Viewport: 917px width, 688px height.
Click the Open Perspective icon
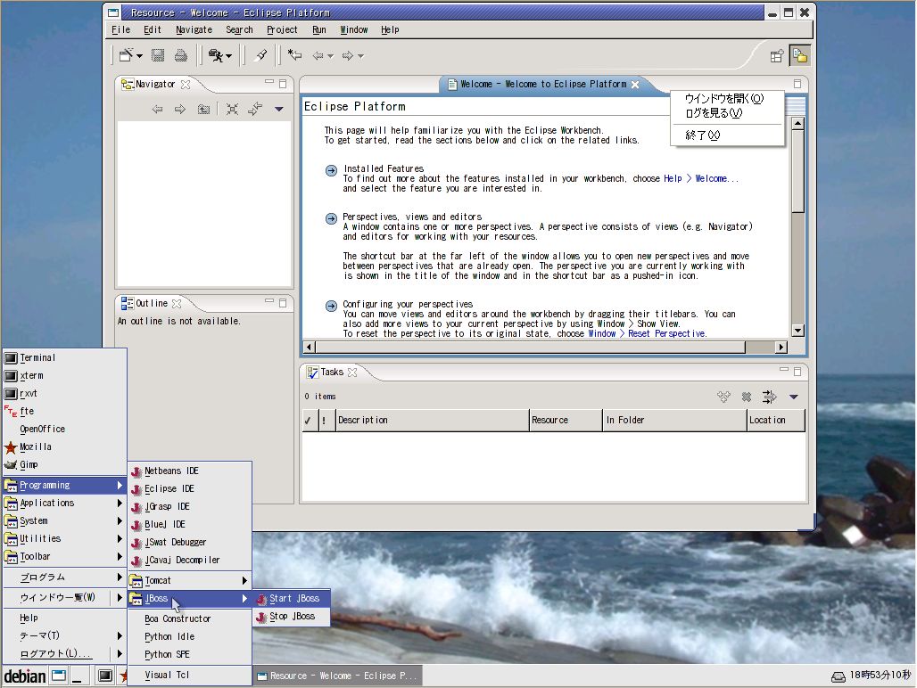[x=777, y=56]
